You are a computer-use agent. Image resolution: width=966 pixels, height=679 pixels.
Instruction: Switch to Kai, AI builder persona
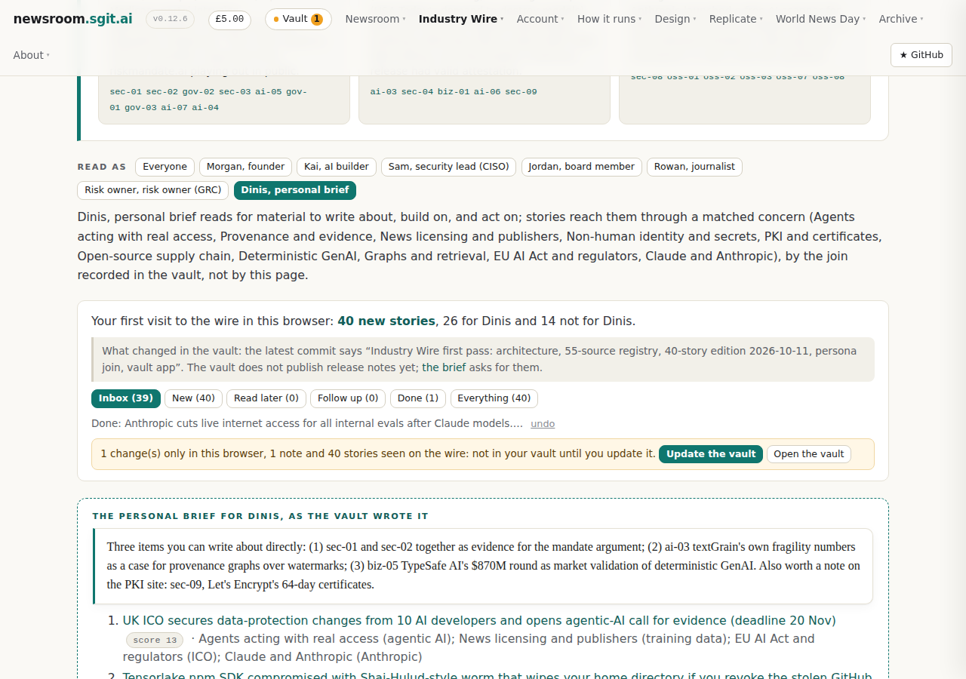pos(337,167)
